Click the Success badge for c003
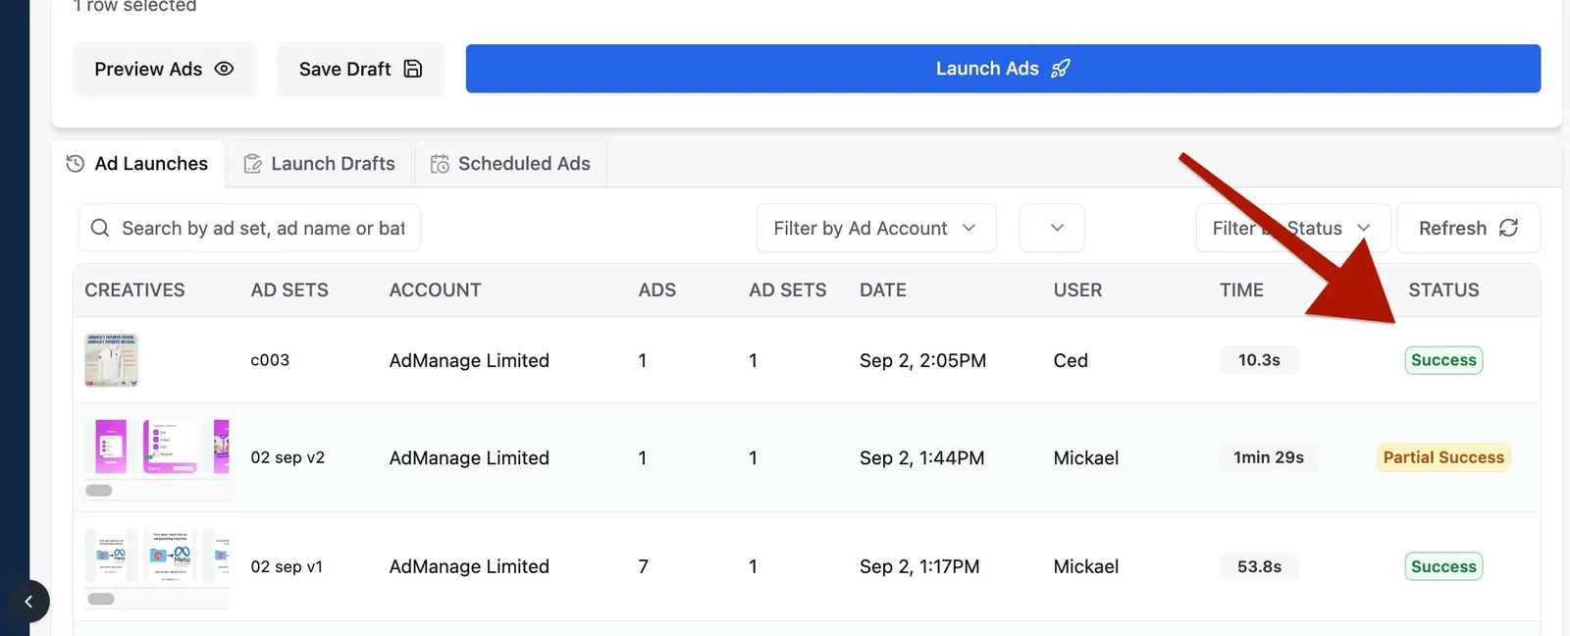This screenshot has width=1570, height=636. coord(1443,360)
